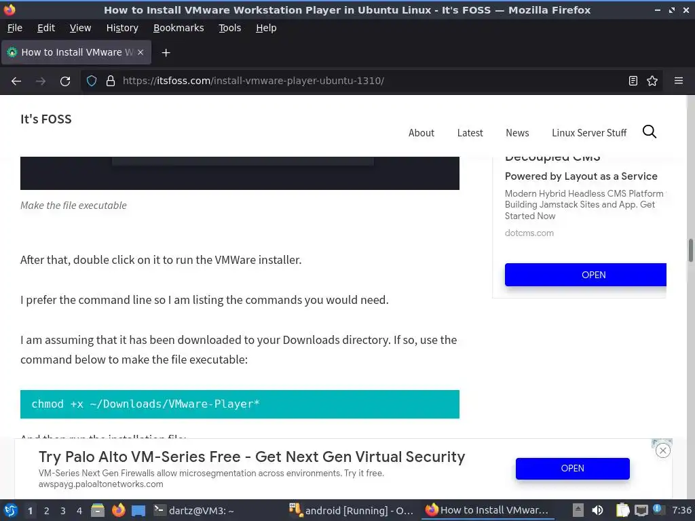Open the removable media eject tray icon

point(578,510)
